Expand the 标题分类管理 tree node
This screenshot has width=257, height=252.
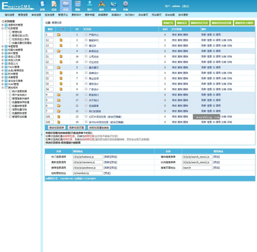[2, 50]
